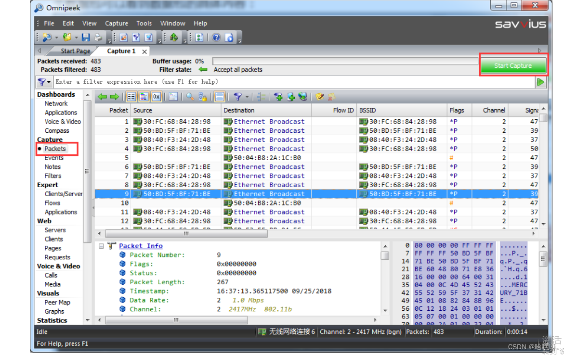This screenshot has width=564, height=355.
Task: Click the Save floppy disk icon
Action: (x=86, y=38)
